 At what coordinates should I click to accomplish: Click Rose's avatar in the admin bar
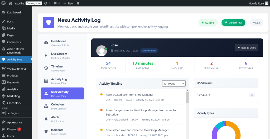pyautogui.click(x=267, y=3)
